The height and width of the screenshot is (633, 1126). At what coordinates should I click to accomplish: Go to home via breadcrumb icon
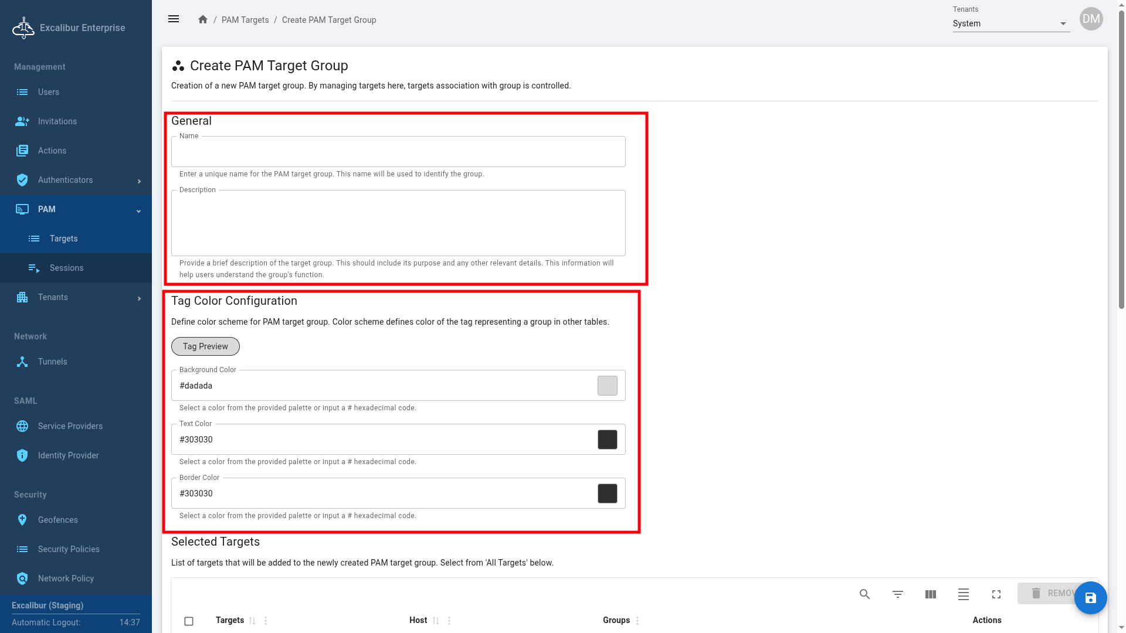(203, 19)
